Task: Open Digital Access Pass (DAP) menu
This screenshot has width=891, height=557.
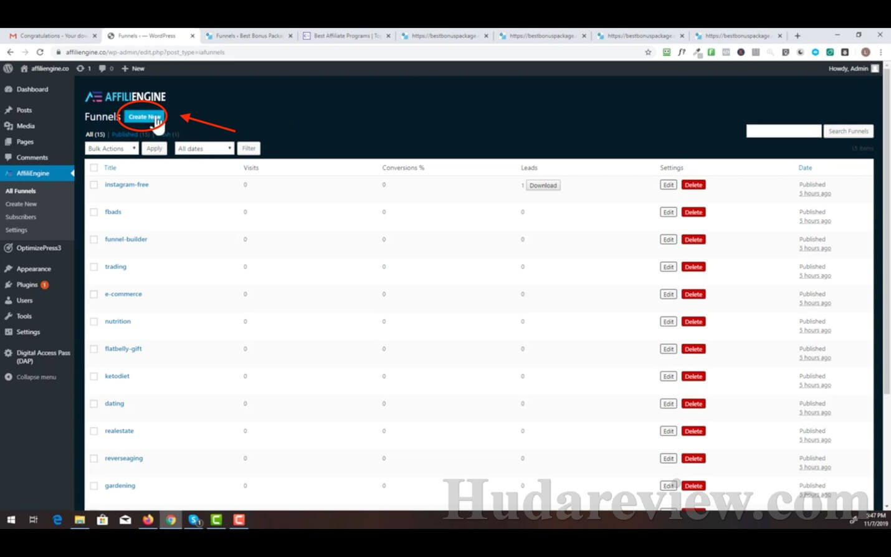Action: point(37,357)
